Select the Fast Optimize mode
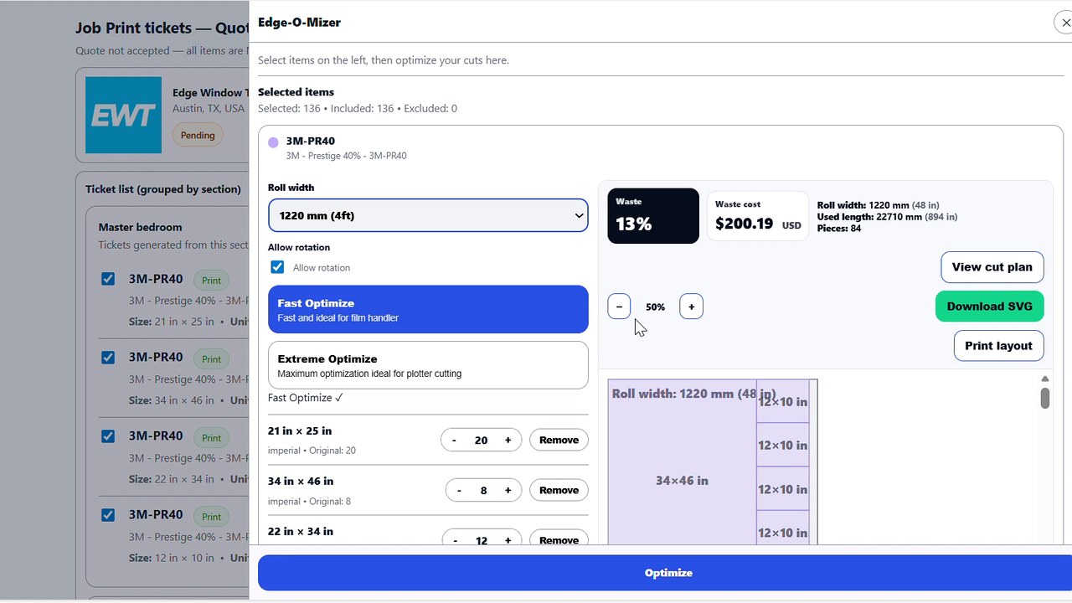This screenshot has width=1072, height=603. point(428,309)
